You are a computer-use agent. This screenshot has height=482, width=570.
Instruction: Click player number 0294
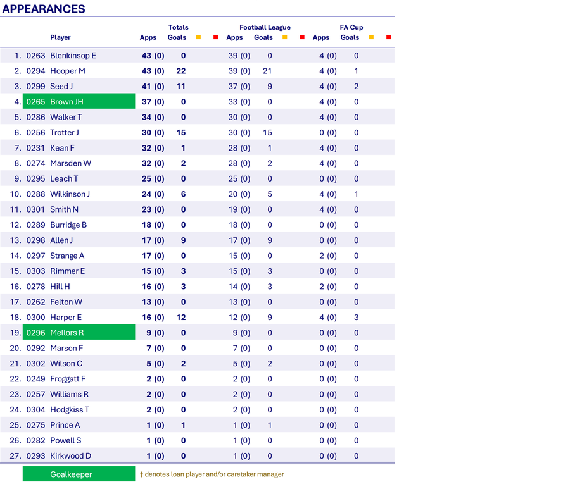coord(35,71)
